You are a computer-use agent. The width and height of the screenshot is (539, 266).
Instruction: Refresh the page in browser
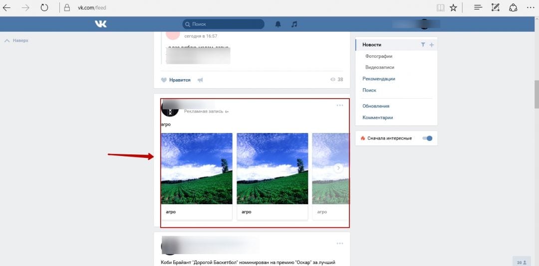click(44, 7)
